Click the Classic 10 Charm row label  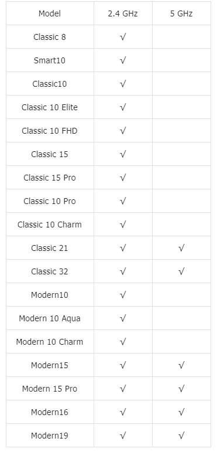click(x=50, y=225)
